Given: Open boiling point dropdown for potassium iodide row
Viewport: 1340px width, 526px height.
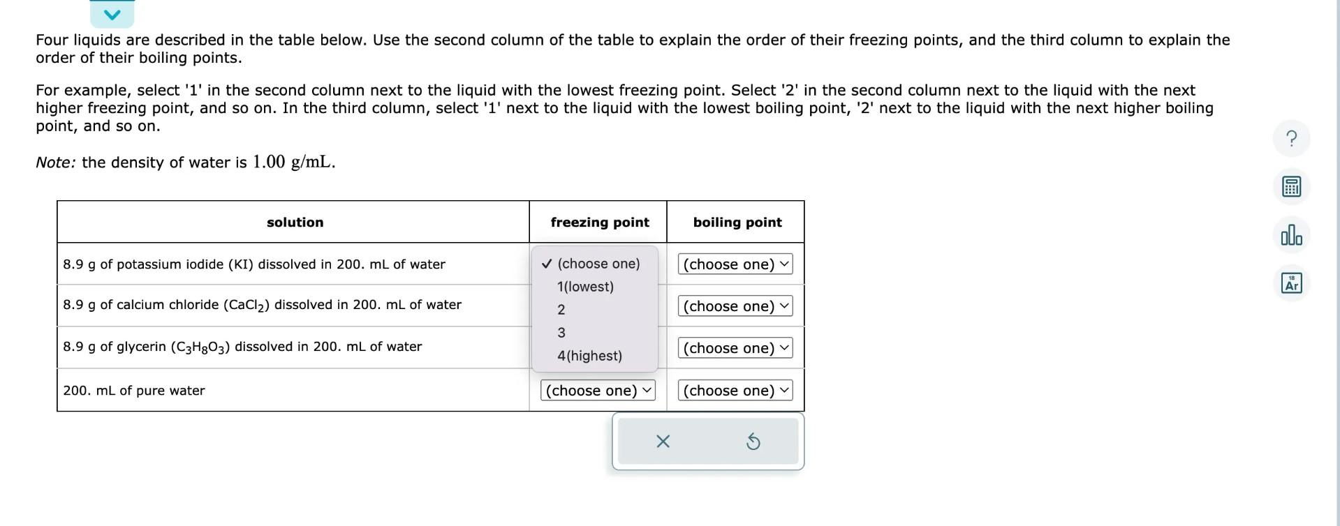Looking at the screenshot, I should click(734, 264).
